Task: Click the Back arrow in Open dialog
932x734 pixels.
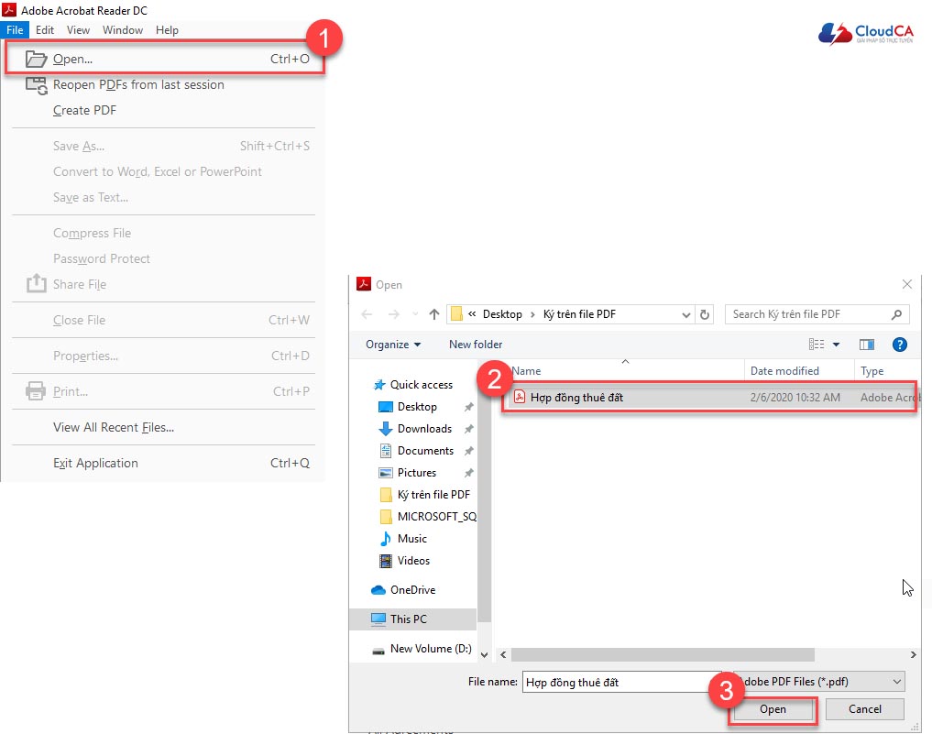Action: 367,314
